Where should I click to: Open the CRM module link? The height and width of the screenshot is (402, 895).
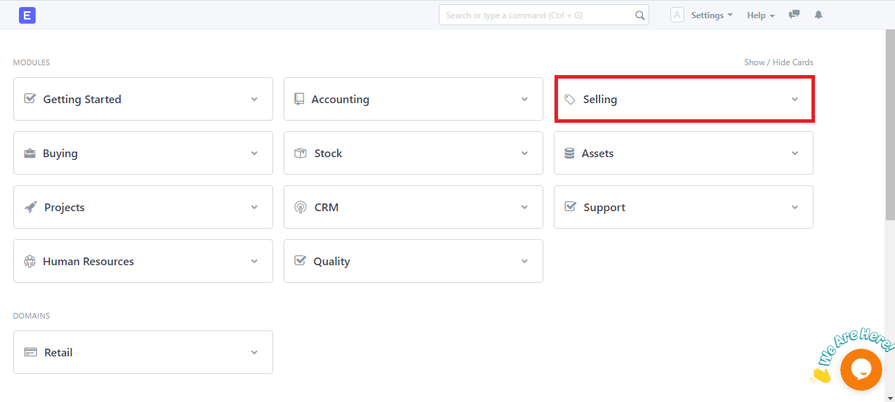click(326, 208)
